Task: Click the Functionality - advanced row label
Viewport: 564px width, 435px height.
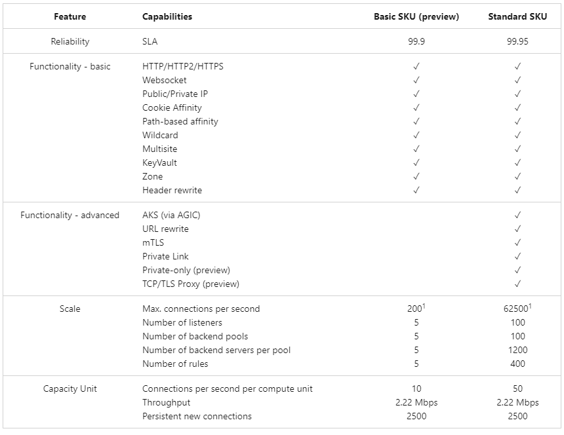Action: click(70, 215)
